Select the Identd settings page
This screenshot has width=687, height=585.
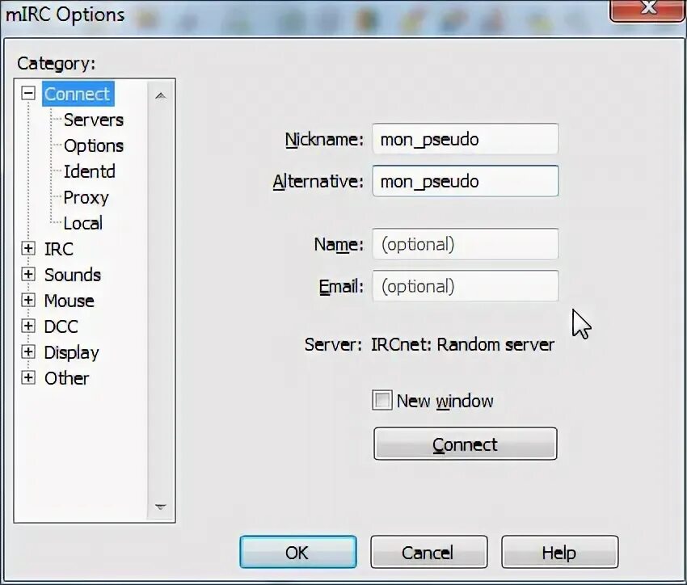coord(90,171)
